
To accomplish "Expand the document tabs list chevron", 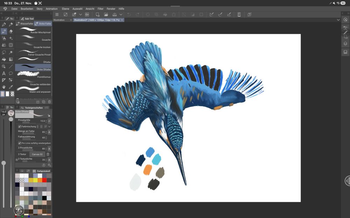I will (x=338, y=20).
